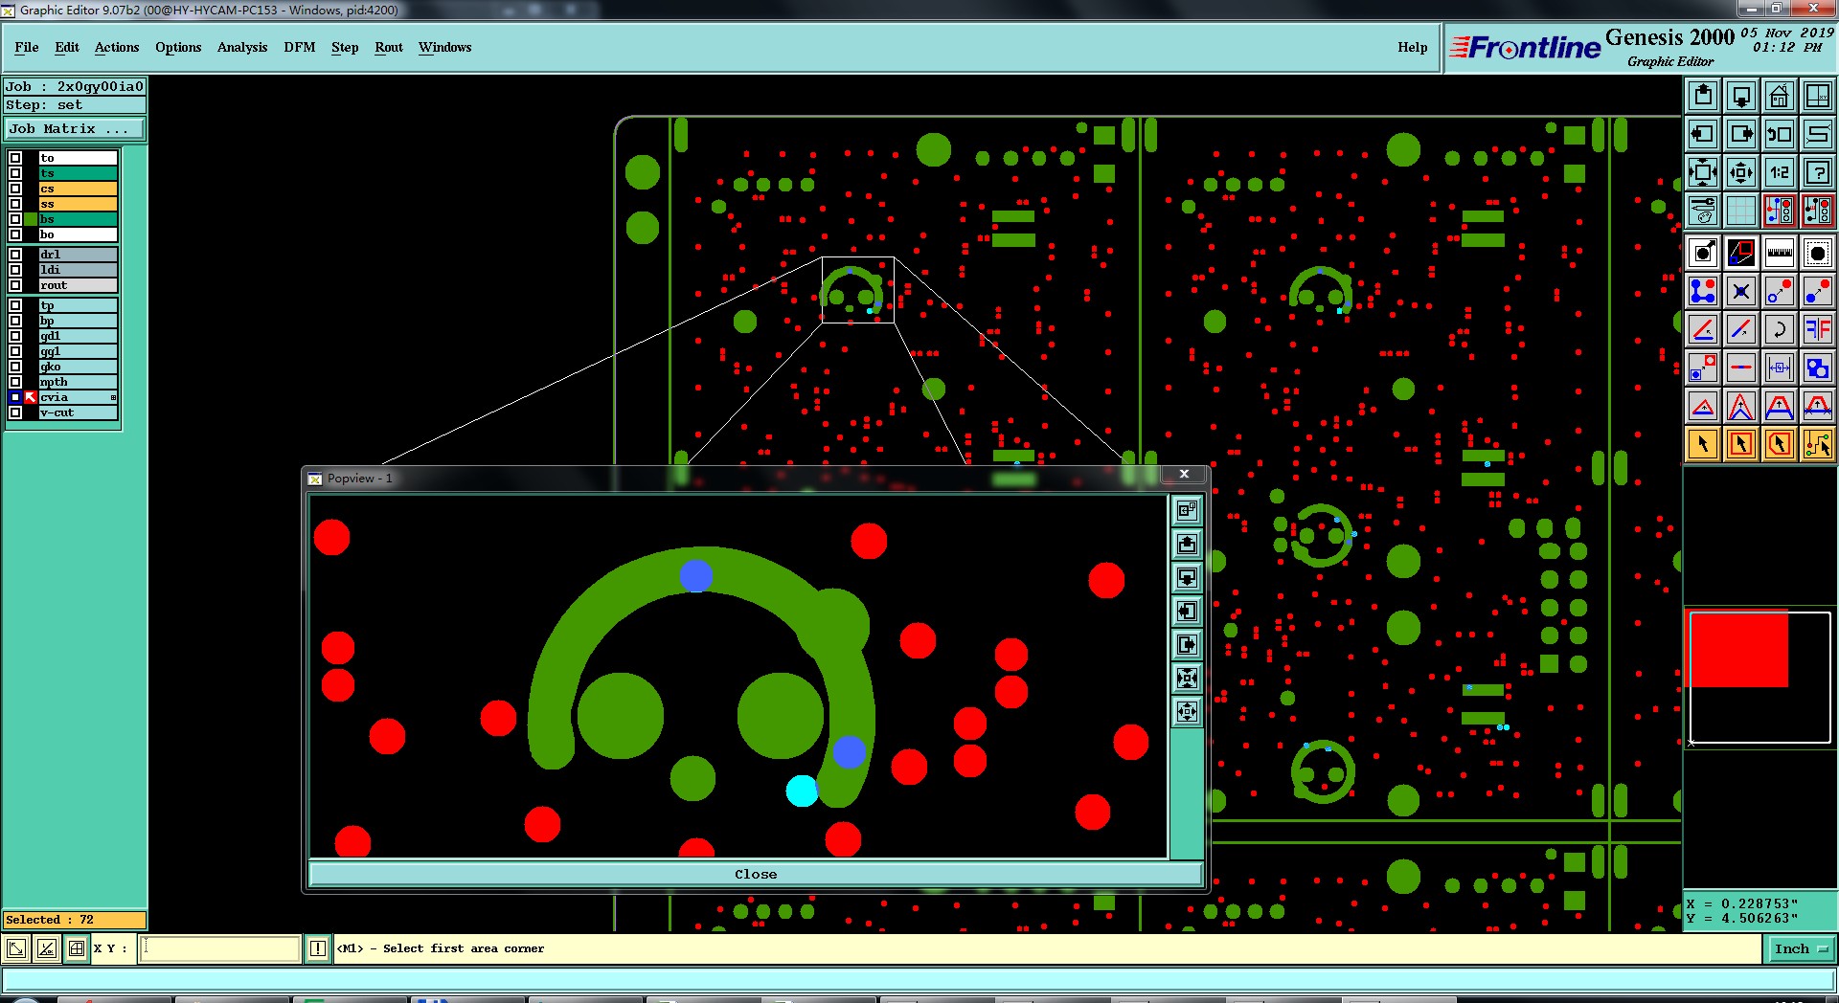This screenshot has width=1839, height=1003.
Task: Click the delete feature X tool
Action: tap(1741, 291)
